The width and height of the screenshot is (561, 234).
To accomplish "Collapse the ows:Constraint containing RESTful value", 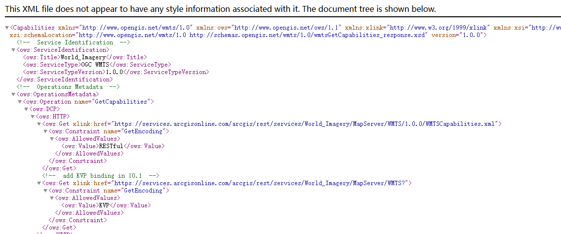I will click(45, 131).
